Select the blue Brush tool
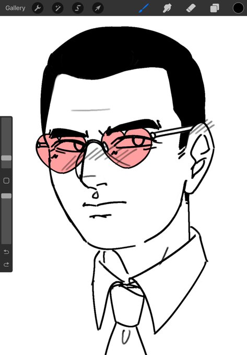Image resolution: width=247 pixels, height=355 pixels. (x=143, y=8)
